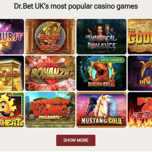Click the most popular casino games heading
152x152 pixels.
point(76,6)
